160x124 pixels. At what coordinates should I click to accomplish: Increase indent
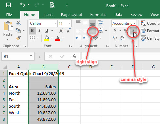(85, 38)
